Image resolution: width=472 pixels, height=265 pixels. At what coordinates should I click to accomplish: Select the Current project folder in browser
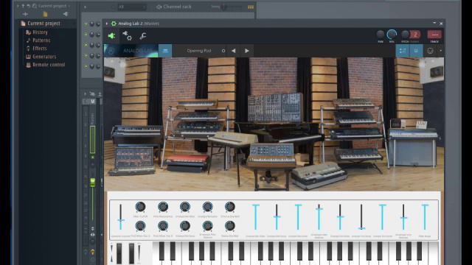[41, 24]
